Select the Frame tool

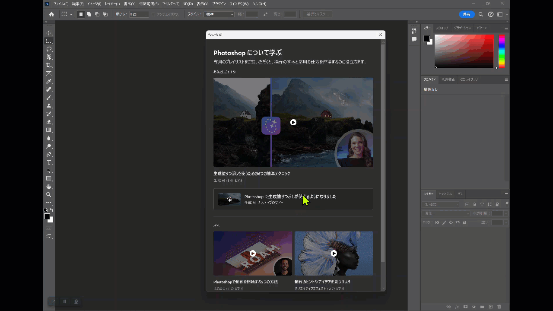49,73
